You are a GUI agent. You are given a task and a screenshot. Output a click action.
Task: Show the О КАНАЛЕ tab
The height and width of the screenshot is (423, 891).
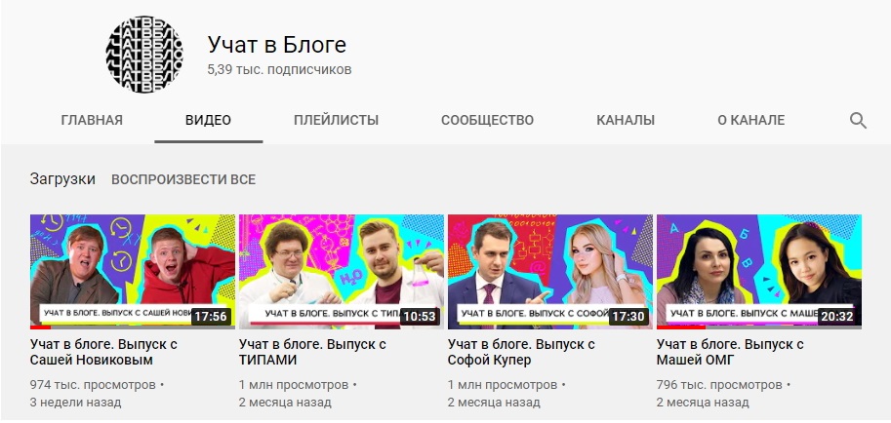point(750,121)
